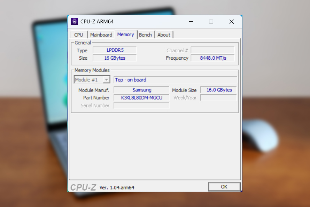Image resolution: width=310 pixels, height=207 pixels.
Task: Click the 8448.0 MT/s Frequency field
Action: [212, 58]
